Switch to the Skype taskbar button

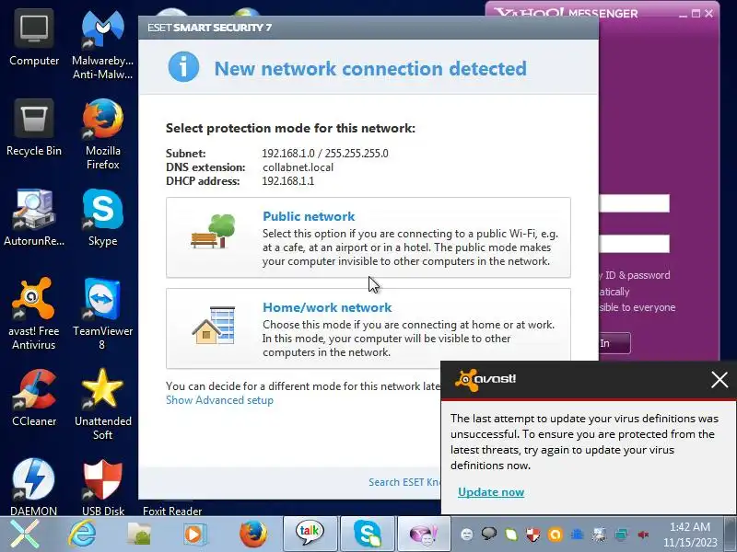click(368, 534)
